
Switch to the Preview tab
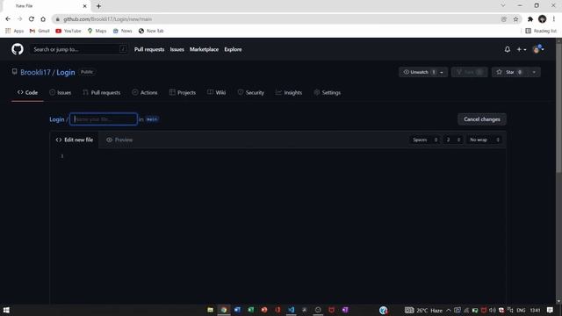pos(119,140)
